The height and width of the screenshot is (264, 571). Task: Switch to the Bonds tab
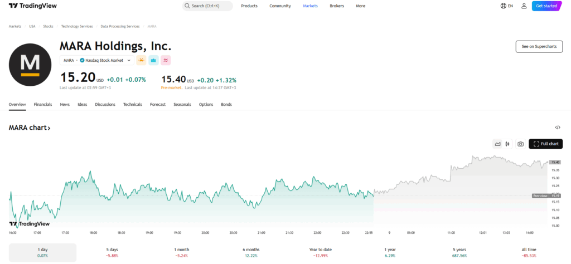click(226, 104)
